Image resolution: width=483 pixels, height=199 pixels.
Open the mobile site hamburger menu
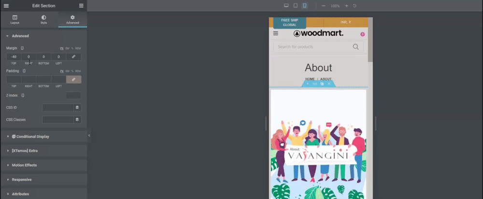click(x=276, y=33)
